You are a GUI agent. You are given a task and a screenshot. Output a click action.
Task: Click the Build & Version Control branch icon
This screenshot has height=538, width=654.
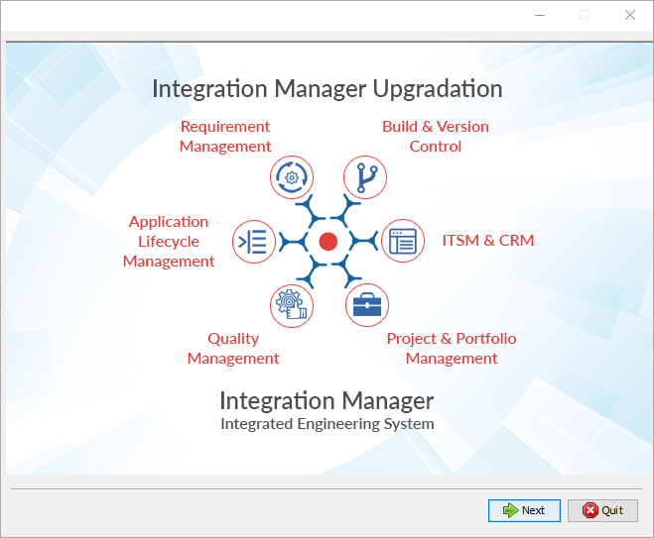tap(365, 177)
